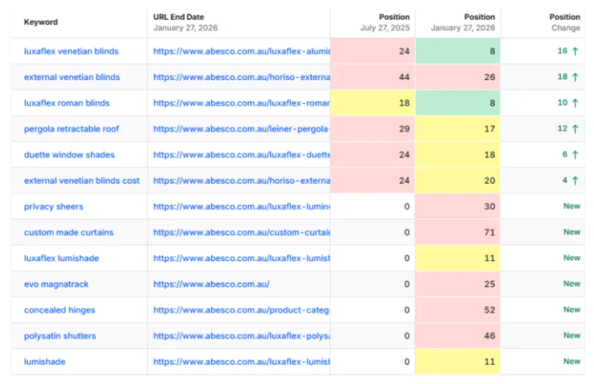Click up arrow next to change 4
The height and width of the screenshot is (384, 594).
(575, 180)
